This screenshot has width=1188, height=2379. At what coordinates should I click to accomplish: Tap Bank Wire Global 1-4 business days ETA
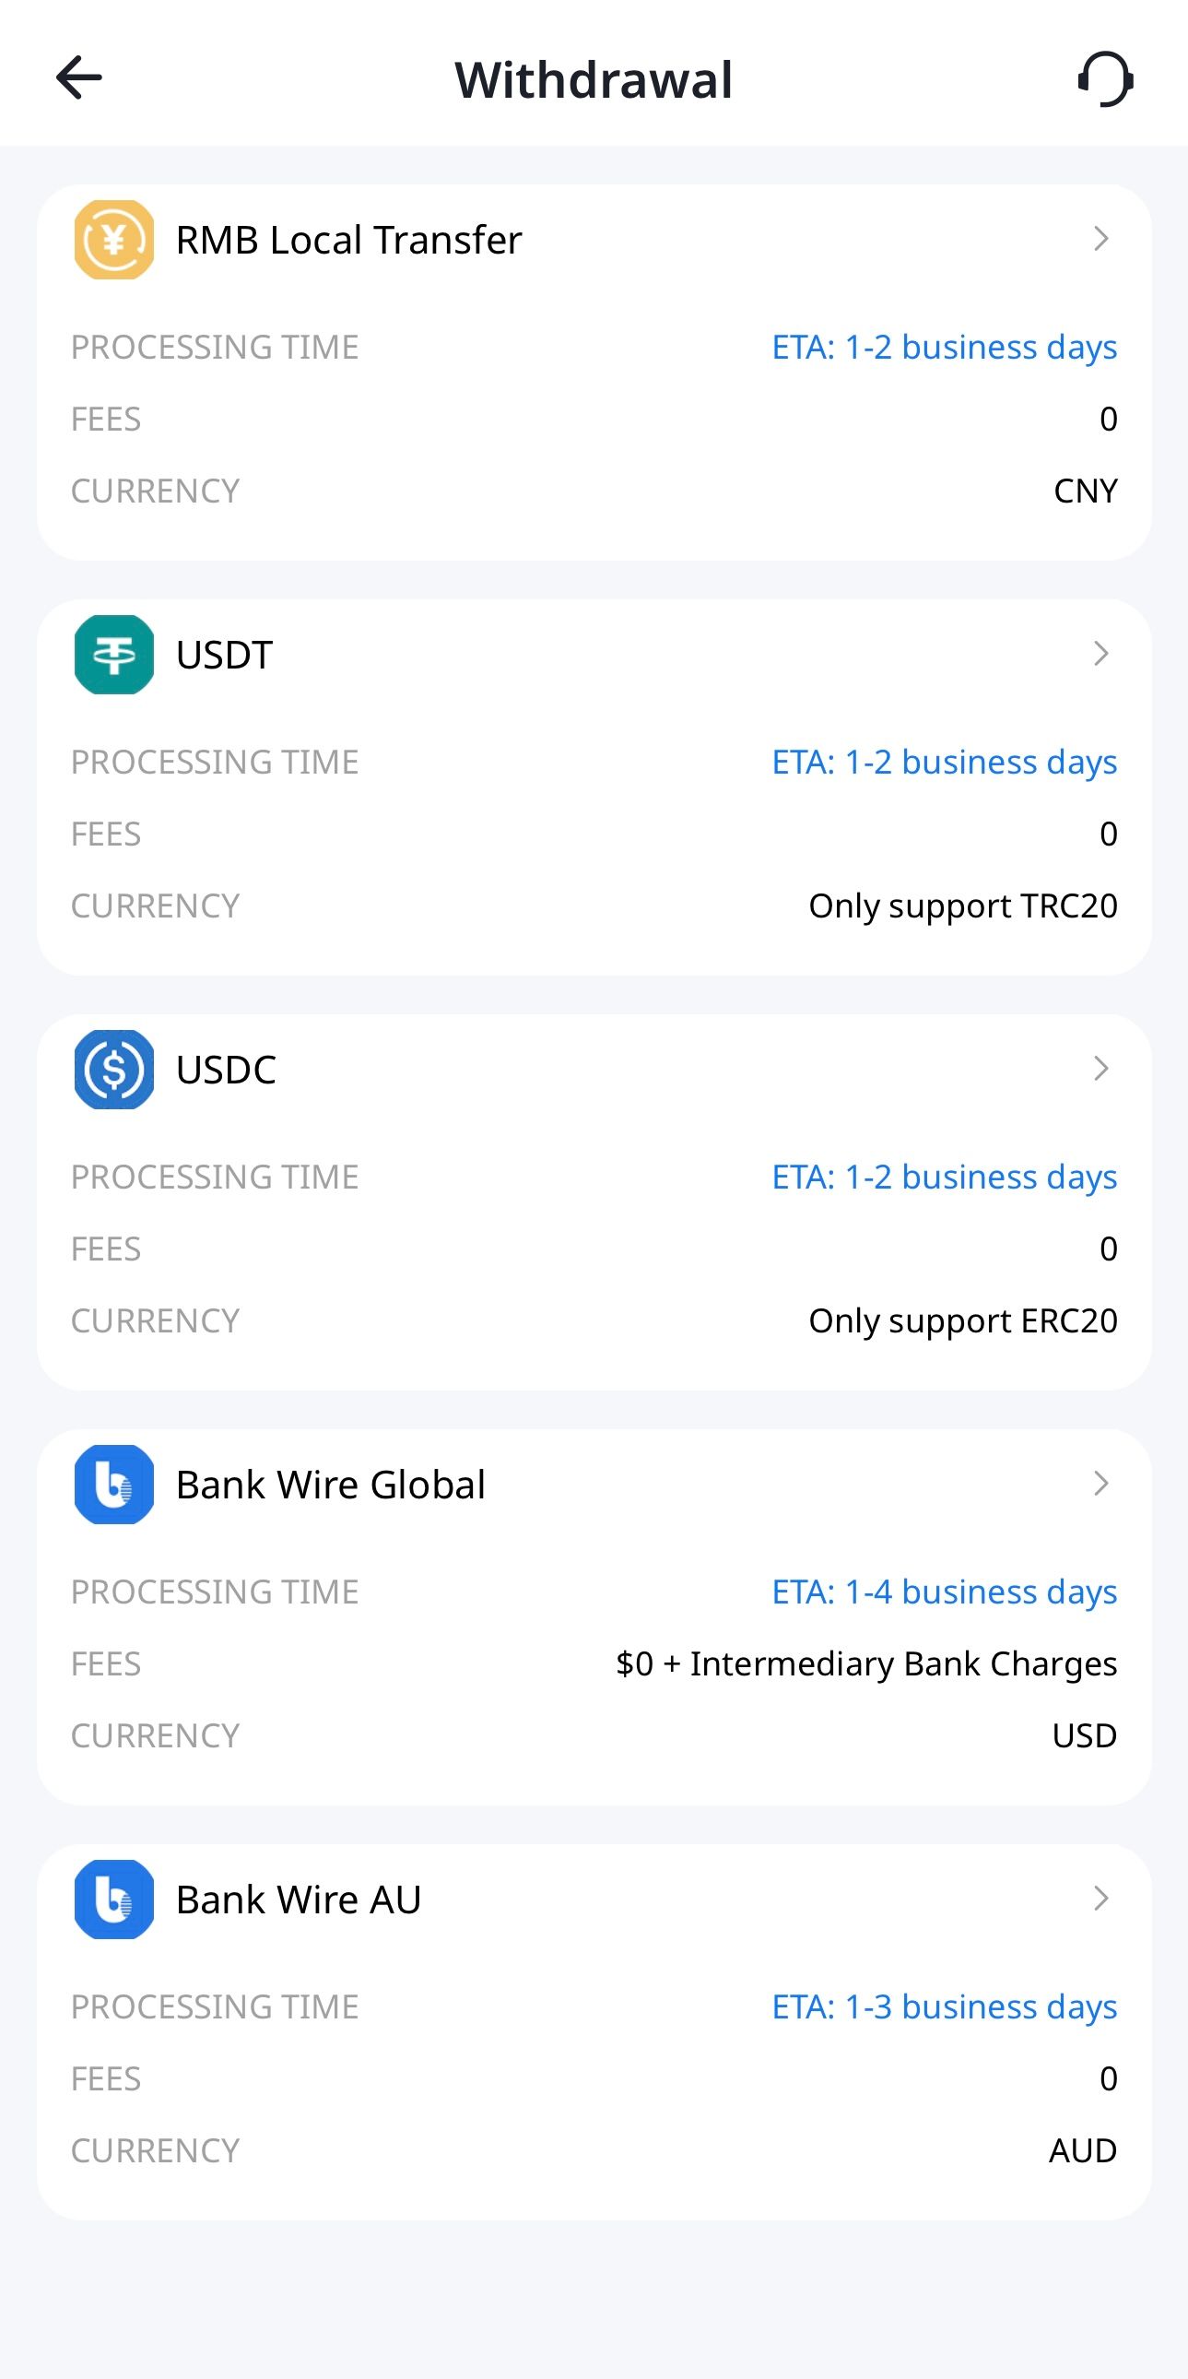944,1592
